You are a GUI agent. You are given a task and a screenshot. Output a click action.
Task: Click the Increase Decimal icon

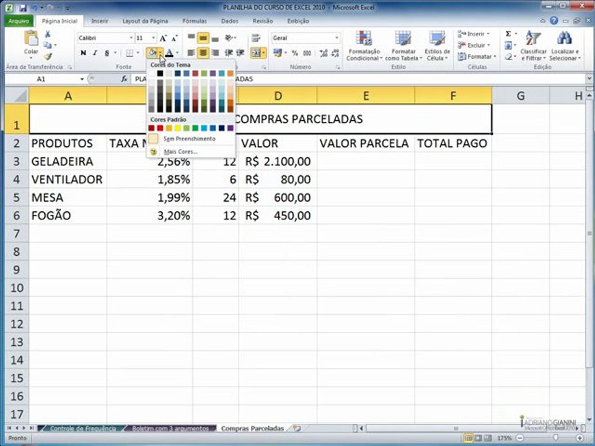(324, 53)
